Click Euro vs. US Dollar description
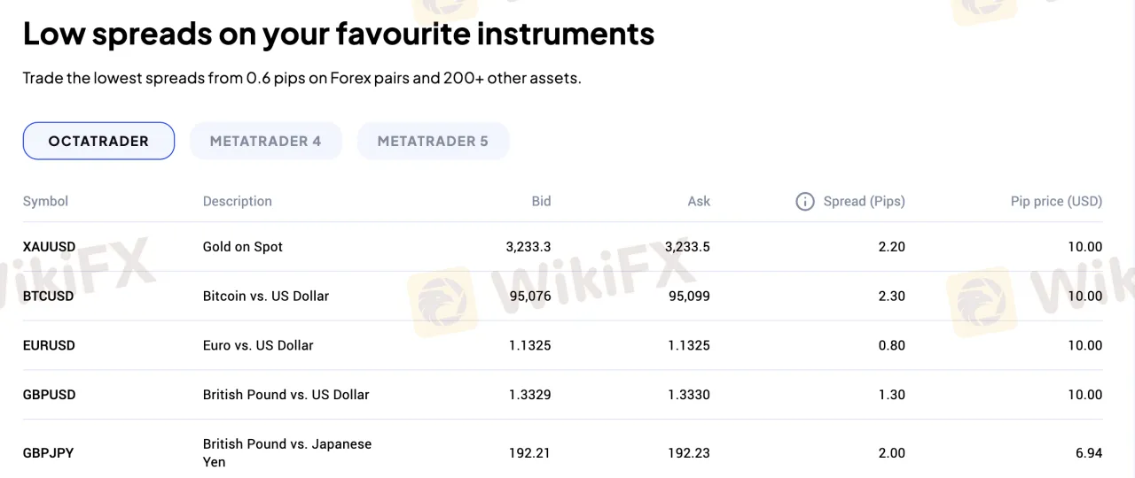The height and width of the screenshot is (478, 1135). pos(258,345)
